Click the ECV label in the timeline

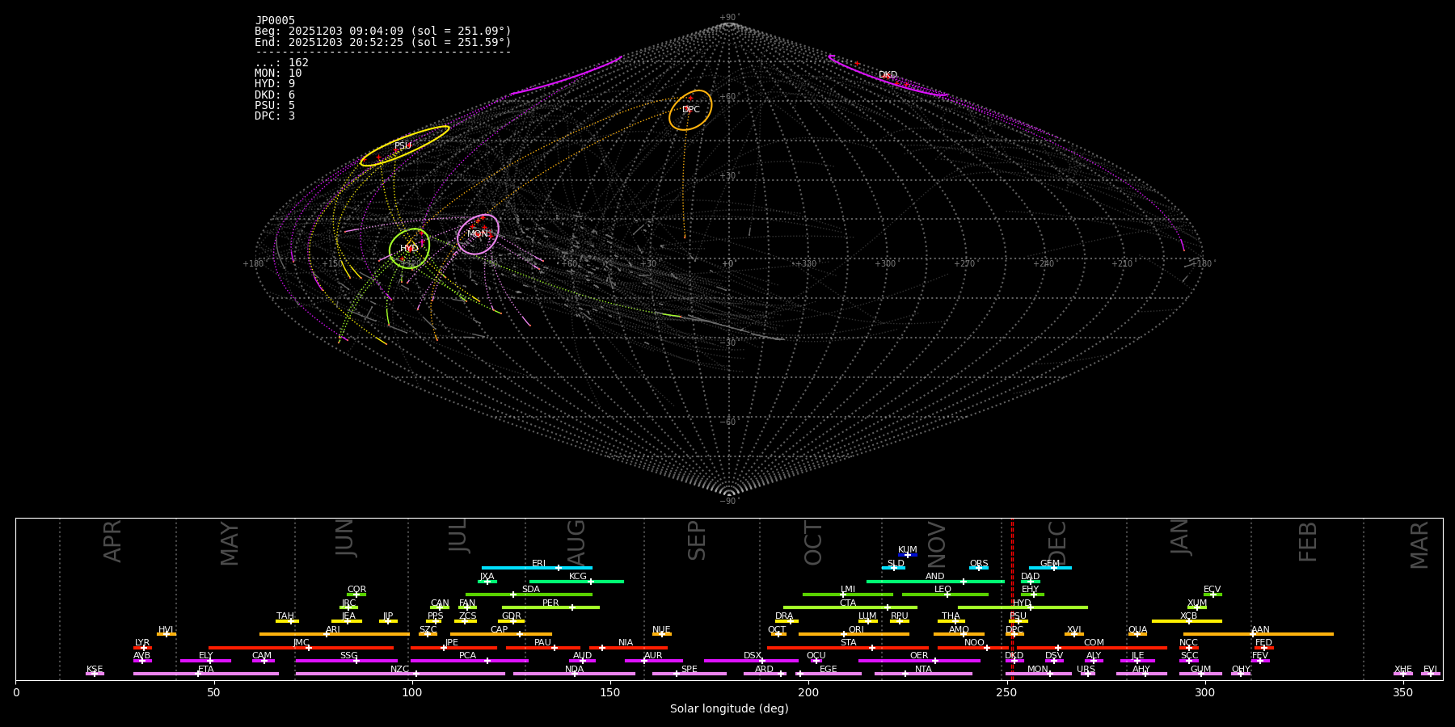tap(1212, 590)
